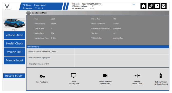The image size is (172, 93).
Task: Click the signal strength indicator icon
Action: click(133, 4)
